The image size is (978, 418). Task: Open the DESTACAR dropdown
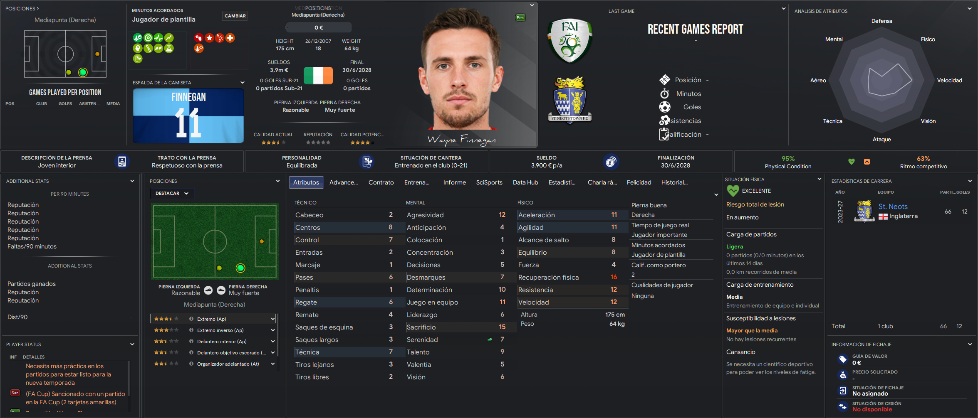point(172,193)
